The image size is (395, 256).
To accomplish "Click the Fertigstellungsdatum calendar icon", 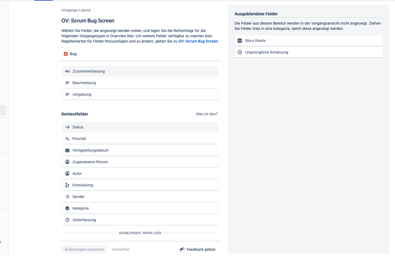I will coord(67,151).
